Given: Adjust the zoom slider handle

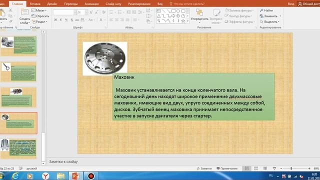Looking at the screenshot, I should coord(291,168).
